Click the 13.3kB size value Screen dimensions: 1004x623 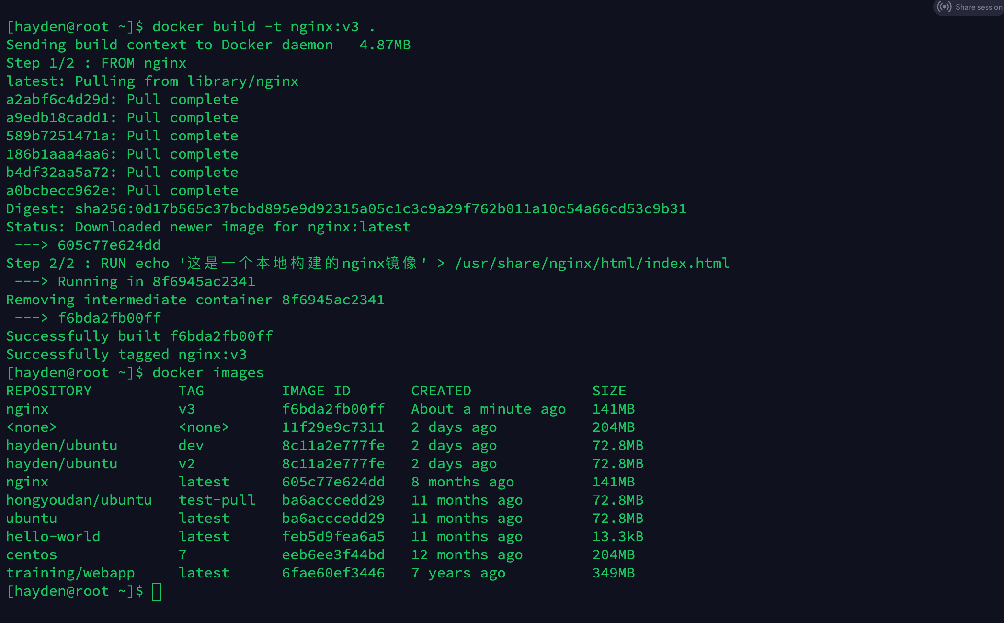(618, 537)
